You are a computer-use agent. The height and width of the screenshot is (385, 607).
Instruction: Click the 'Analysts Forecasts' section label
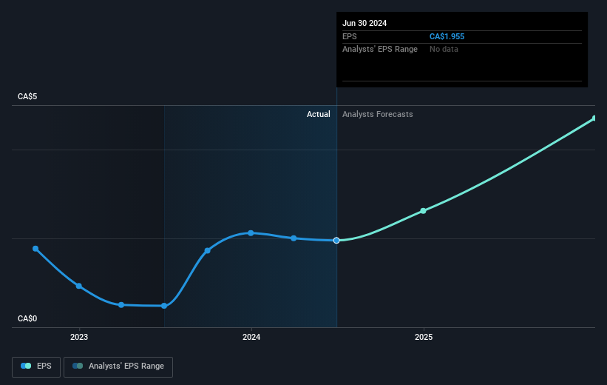pyautogui.click(x=378, y=114)
